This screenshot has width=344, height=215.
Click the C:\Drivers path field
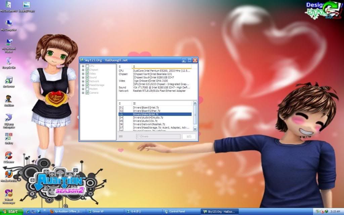[158, 136]
